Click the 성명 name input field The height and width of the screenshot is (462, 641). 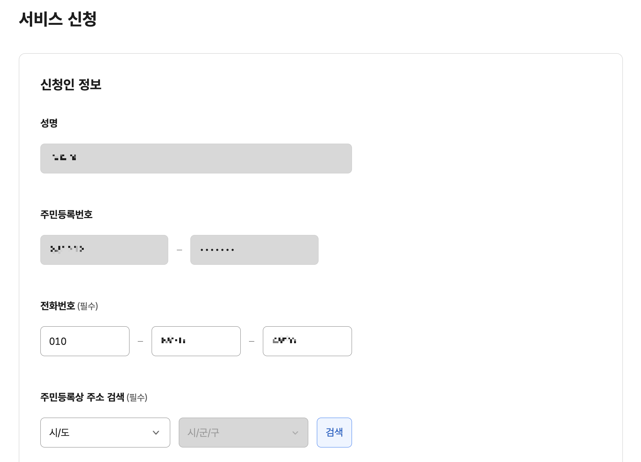(196, 159)
